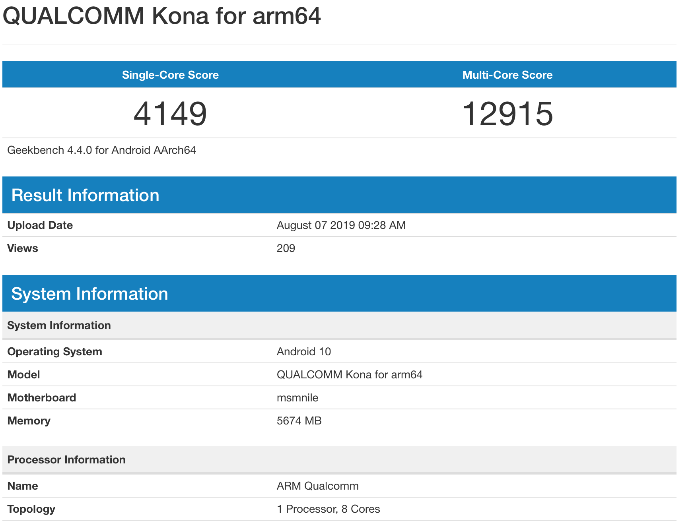Click the gray System Information subheader row

coord(339,325)
